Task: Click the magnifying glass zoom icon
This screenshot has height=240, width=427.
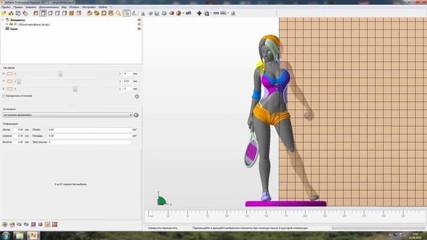Action: pyautogui.click(x=118, y=13)
